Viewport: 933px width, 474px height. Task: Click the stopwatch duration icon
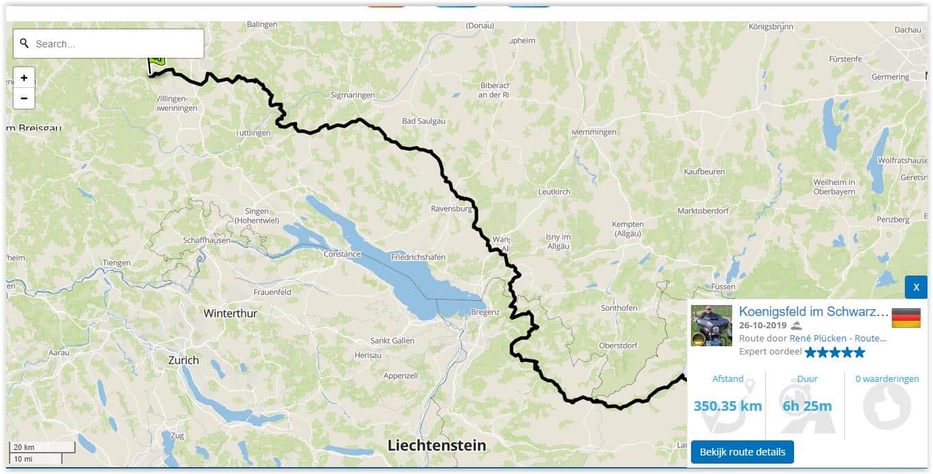point(804,407)
